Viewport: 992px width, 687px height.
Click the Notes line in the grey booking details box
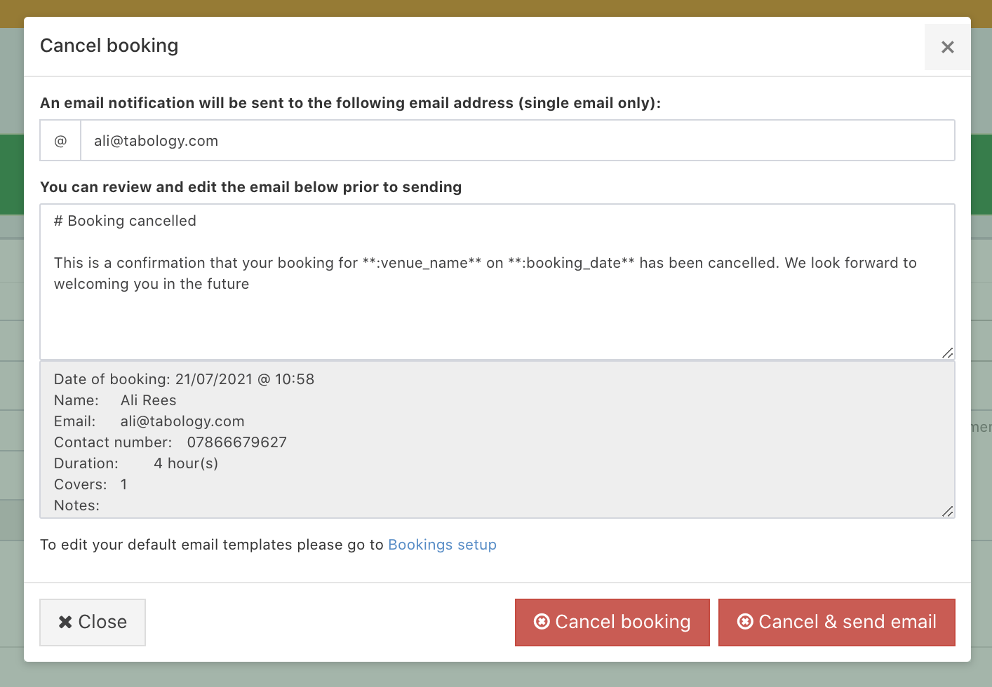point(77,505)
